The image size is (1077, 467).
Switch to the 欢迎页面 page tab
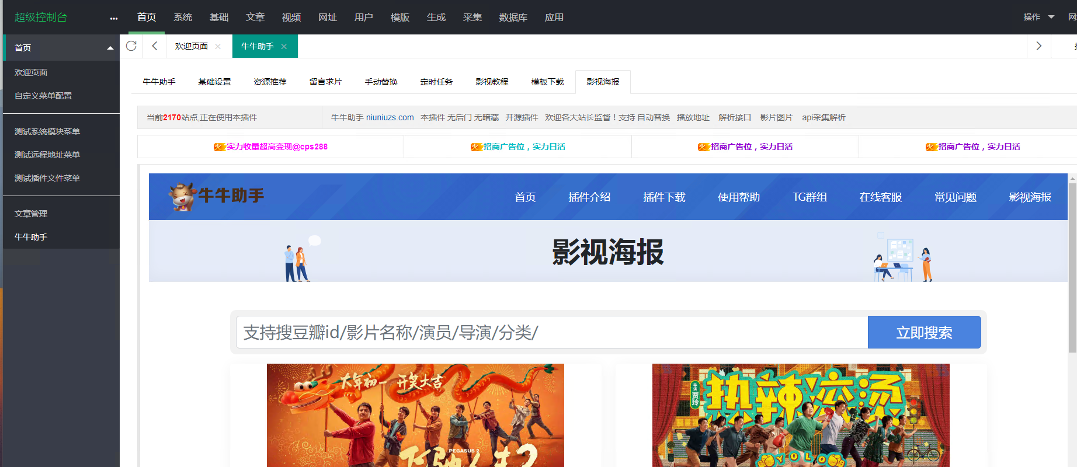point(192,46)
